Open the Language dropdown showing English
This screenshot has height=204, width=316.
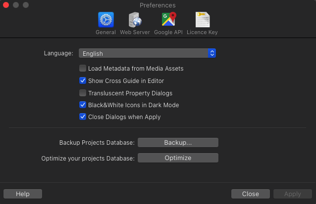tap(147, 53)
